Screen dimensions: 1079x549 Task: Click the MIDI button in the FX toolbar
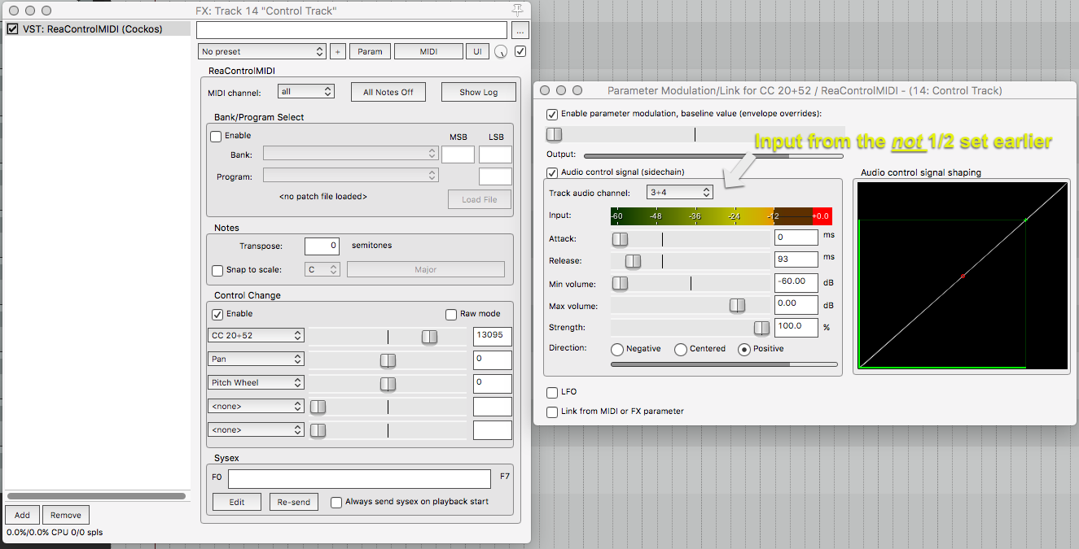428,50
